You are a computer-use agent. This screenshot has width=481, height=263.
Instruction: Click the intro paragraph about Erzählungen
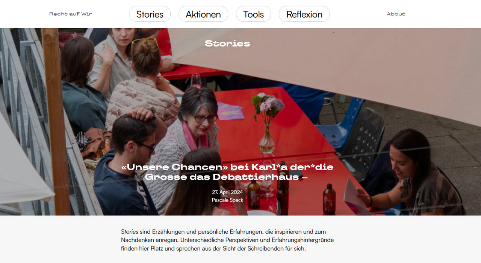[x=227, y=240]
